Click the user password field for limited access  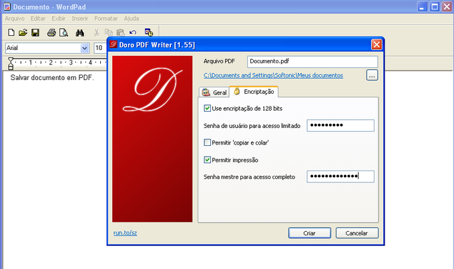coord(340,126)
